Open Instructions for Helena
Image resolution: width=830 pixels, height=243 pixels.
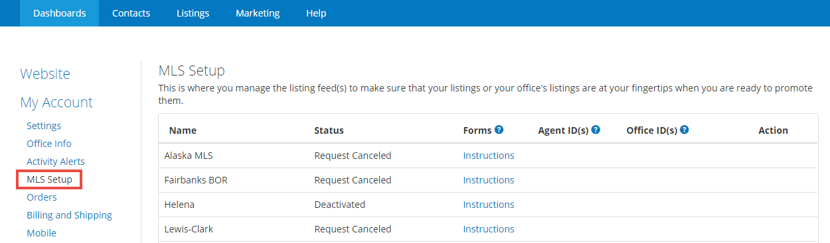pyautogui.click(x=489, y=205)
